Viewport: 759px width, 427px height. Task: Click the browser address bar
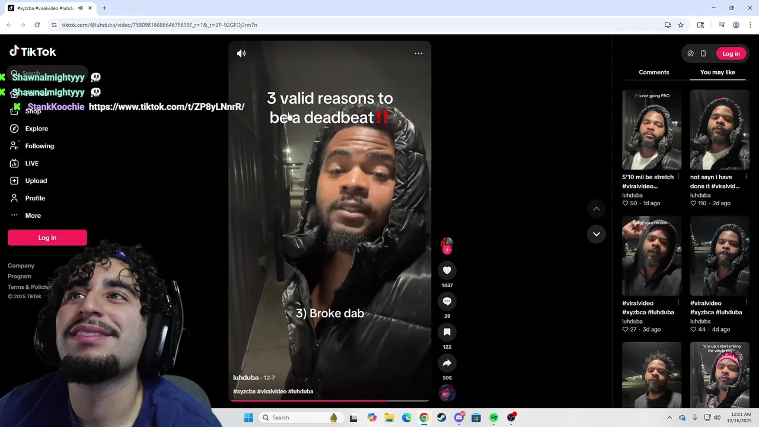pos(356,25)
